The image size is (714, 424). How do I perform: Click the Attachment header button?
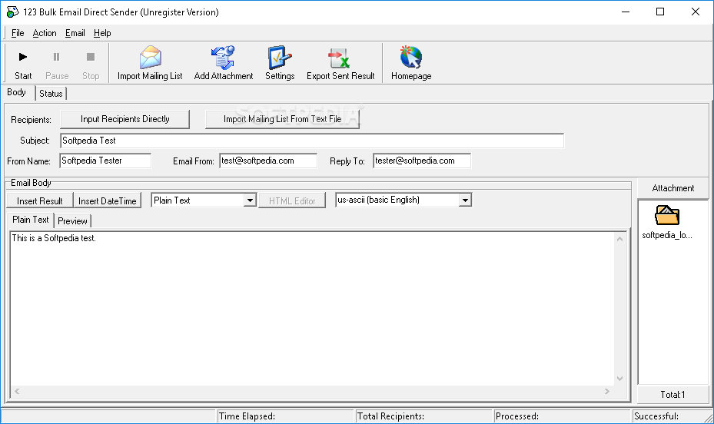[673, 188]
